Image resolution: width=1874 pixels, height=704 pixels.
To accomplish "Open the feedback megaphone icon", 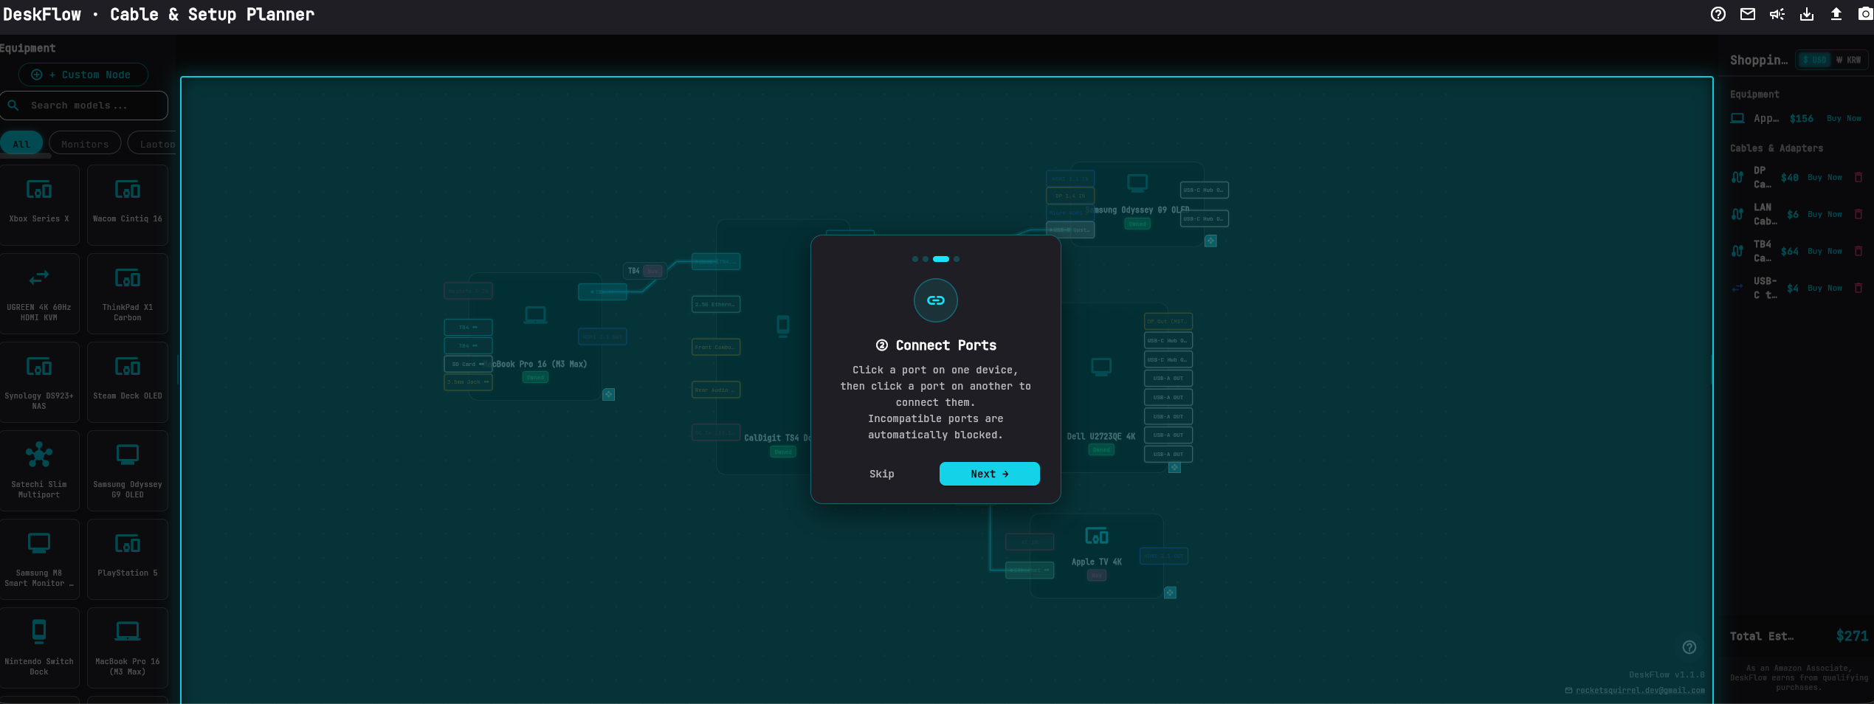I will (x=1777, y=14).
